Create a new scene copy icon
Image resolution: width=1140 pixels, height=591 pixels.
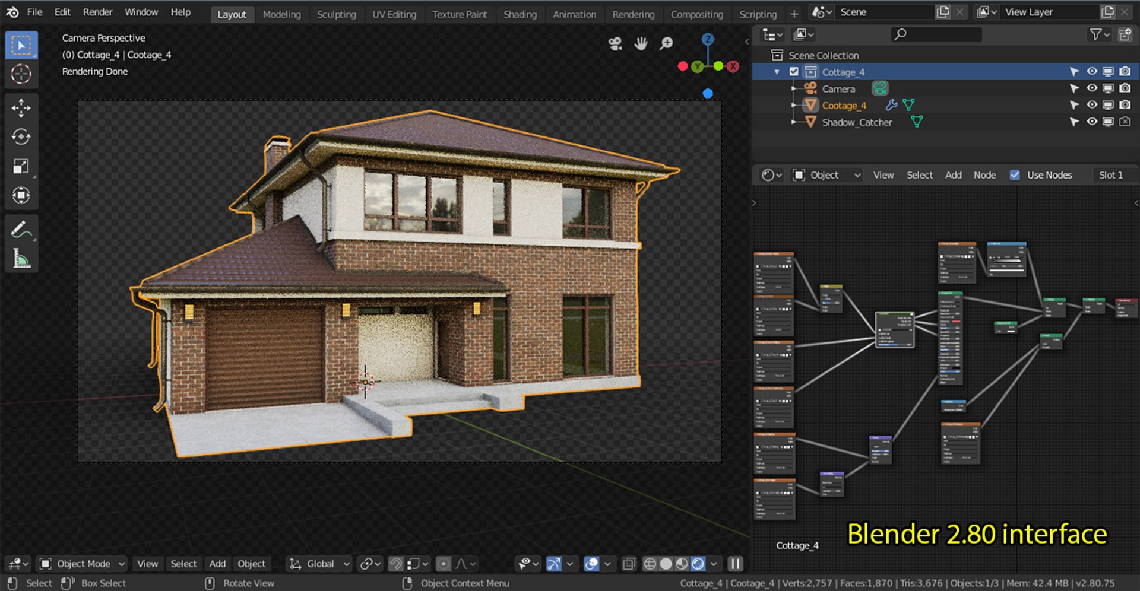tap(943, 12)
